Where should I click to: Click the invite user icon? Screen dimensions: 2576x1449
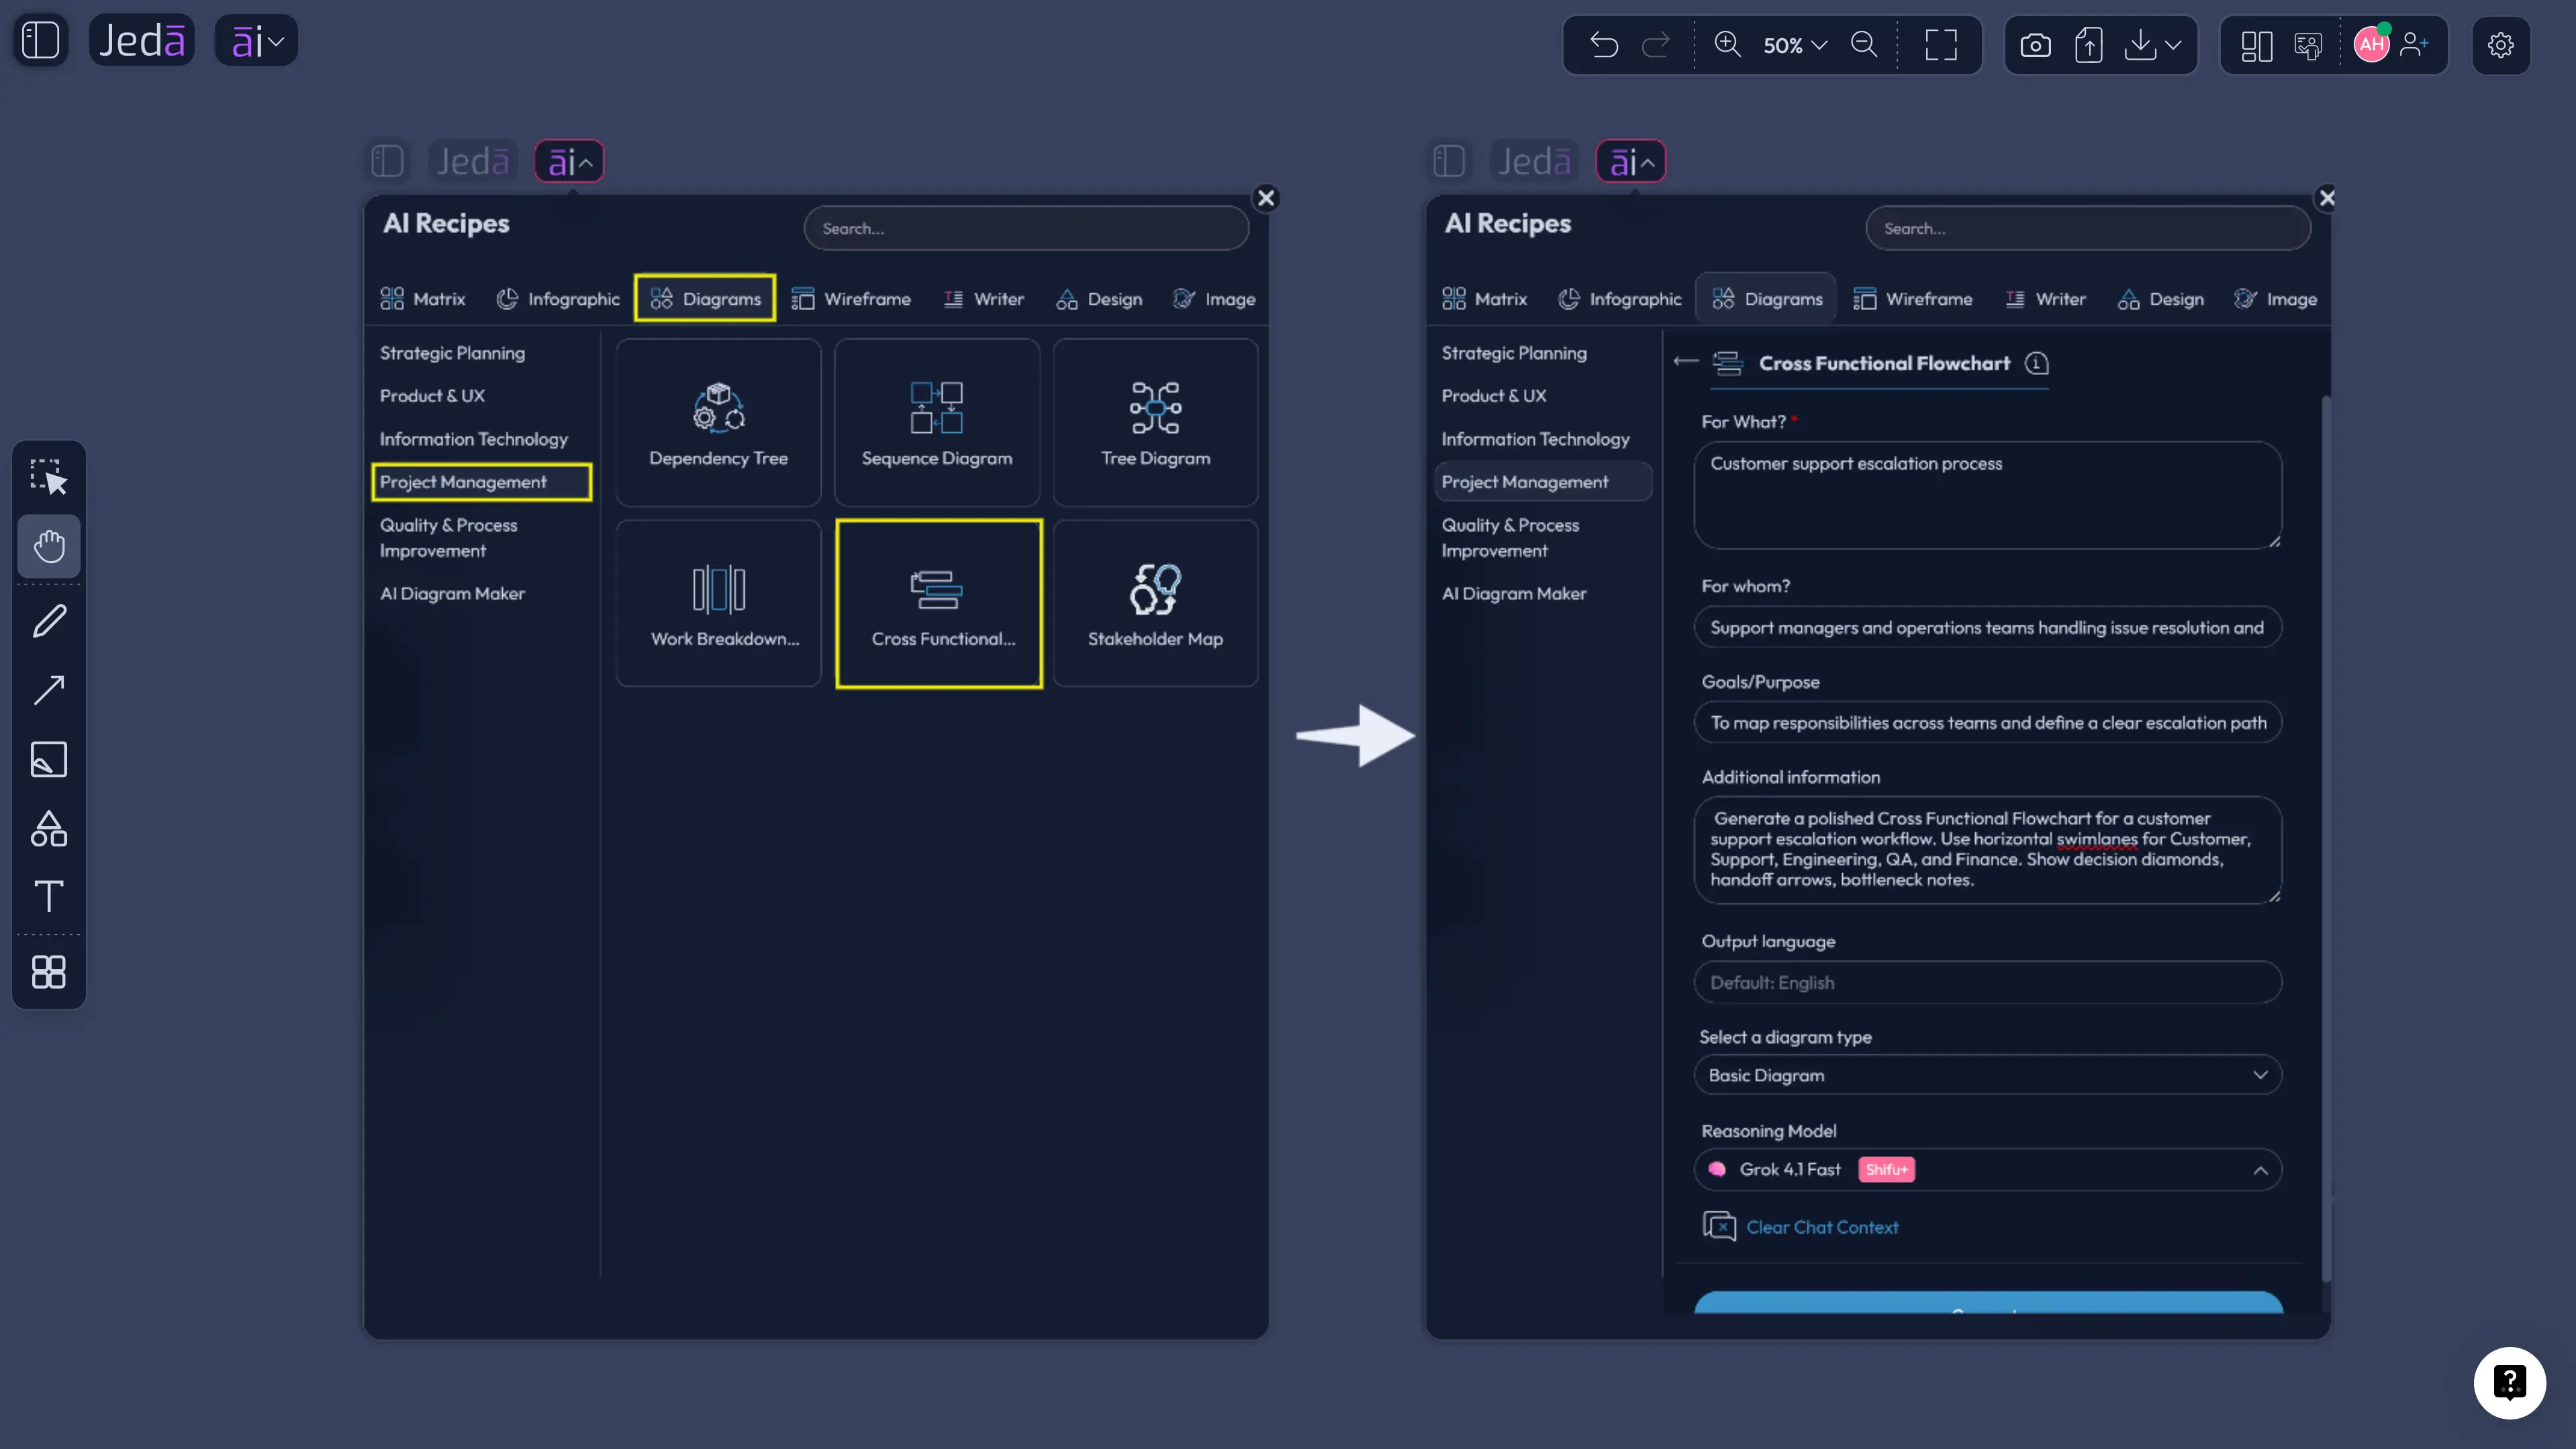pos(2414,45)
